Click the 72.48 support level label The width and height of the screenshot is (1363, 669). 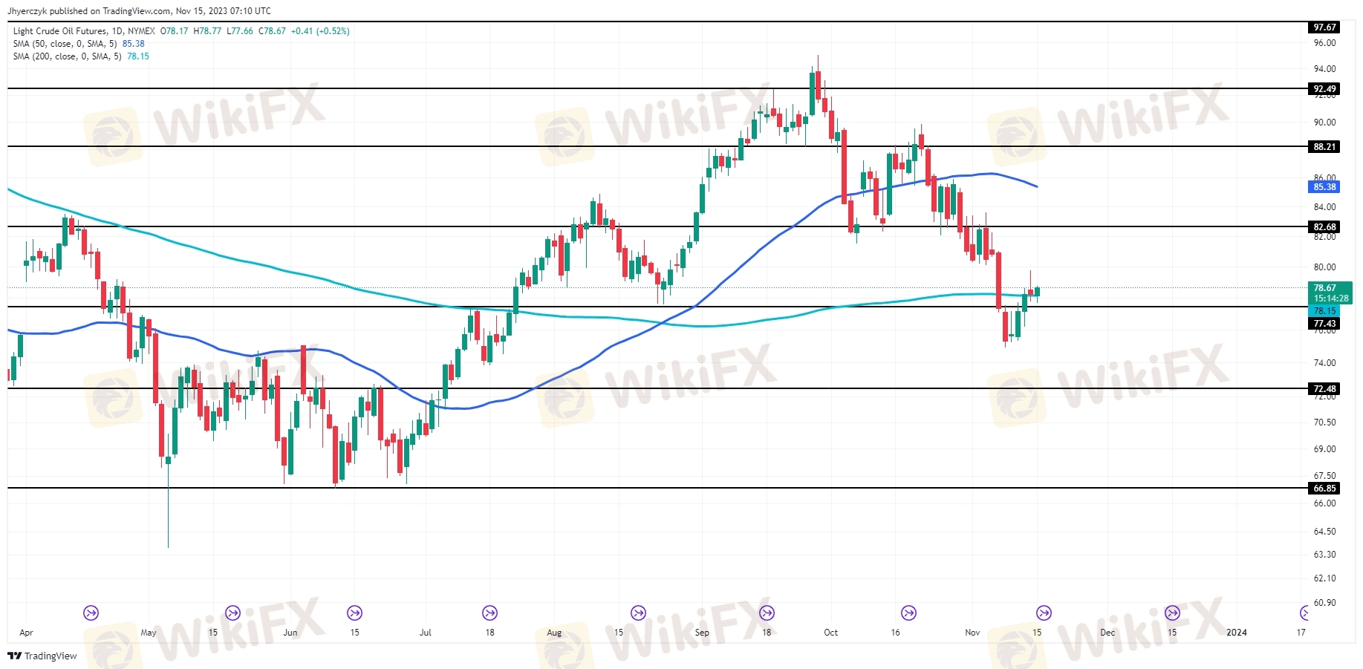(x=1324, y=389)
